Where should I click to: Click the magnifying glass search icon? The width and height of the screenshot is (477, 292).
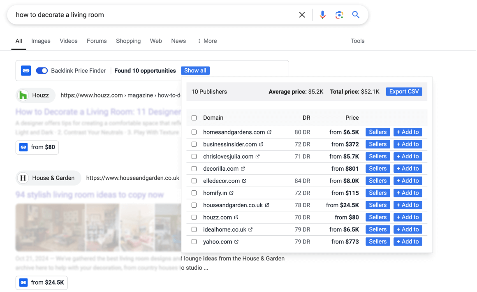(356, 15)
